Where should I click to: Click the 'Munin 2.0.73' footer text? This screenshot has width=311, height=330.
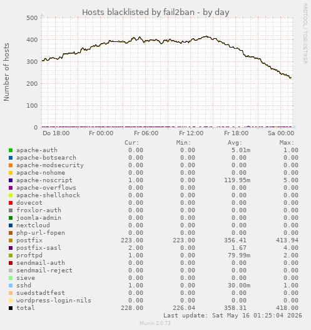pyautogui.click(x=155, y=323)
